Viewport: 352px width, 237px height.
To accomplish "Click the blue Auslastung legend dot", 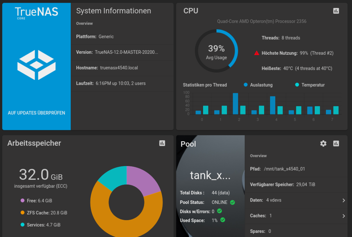I will tap(245, 85).
